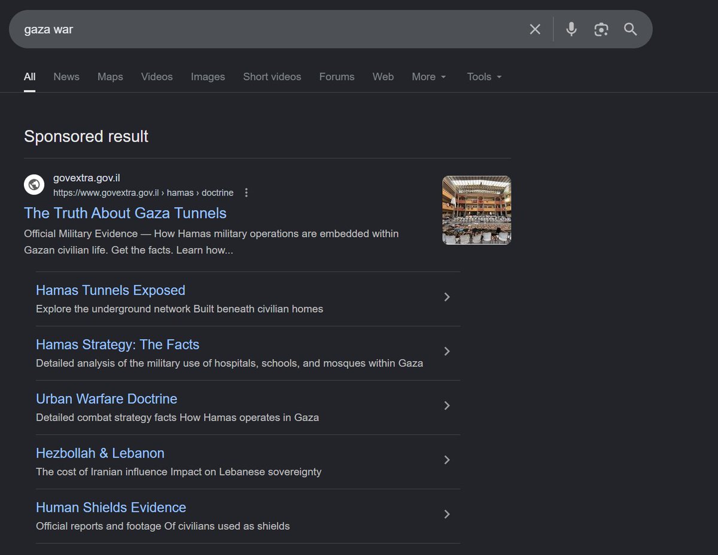Click the chevron beside Human Shields Evidence

[x=447, y=514]
